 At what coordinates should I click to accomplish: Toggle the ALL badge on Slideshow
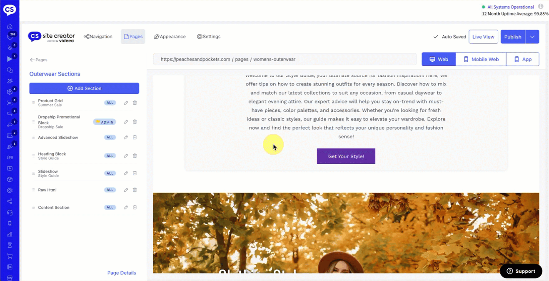[x=110, y=173]
